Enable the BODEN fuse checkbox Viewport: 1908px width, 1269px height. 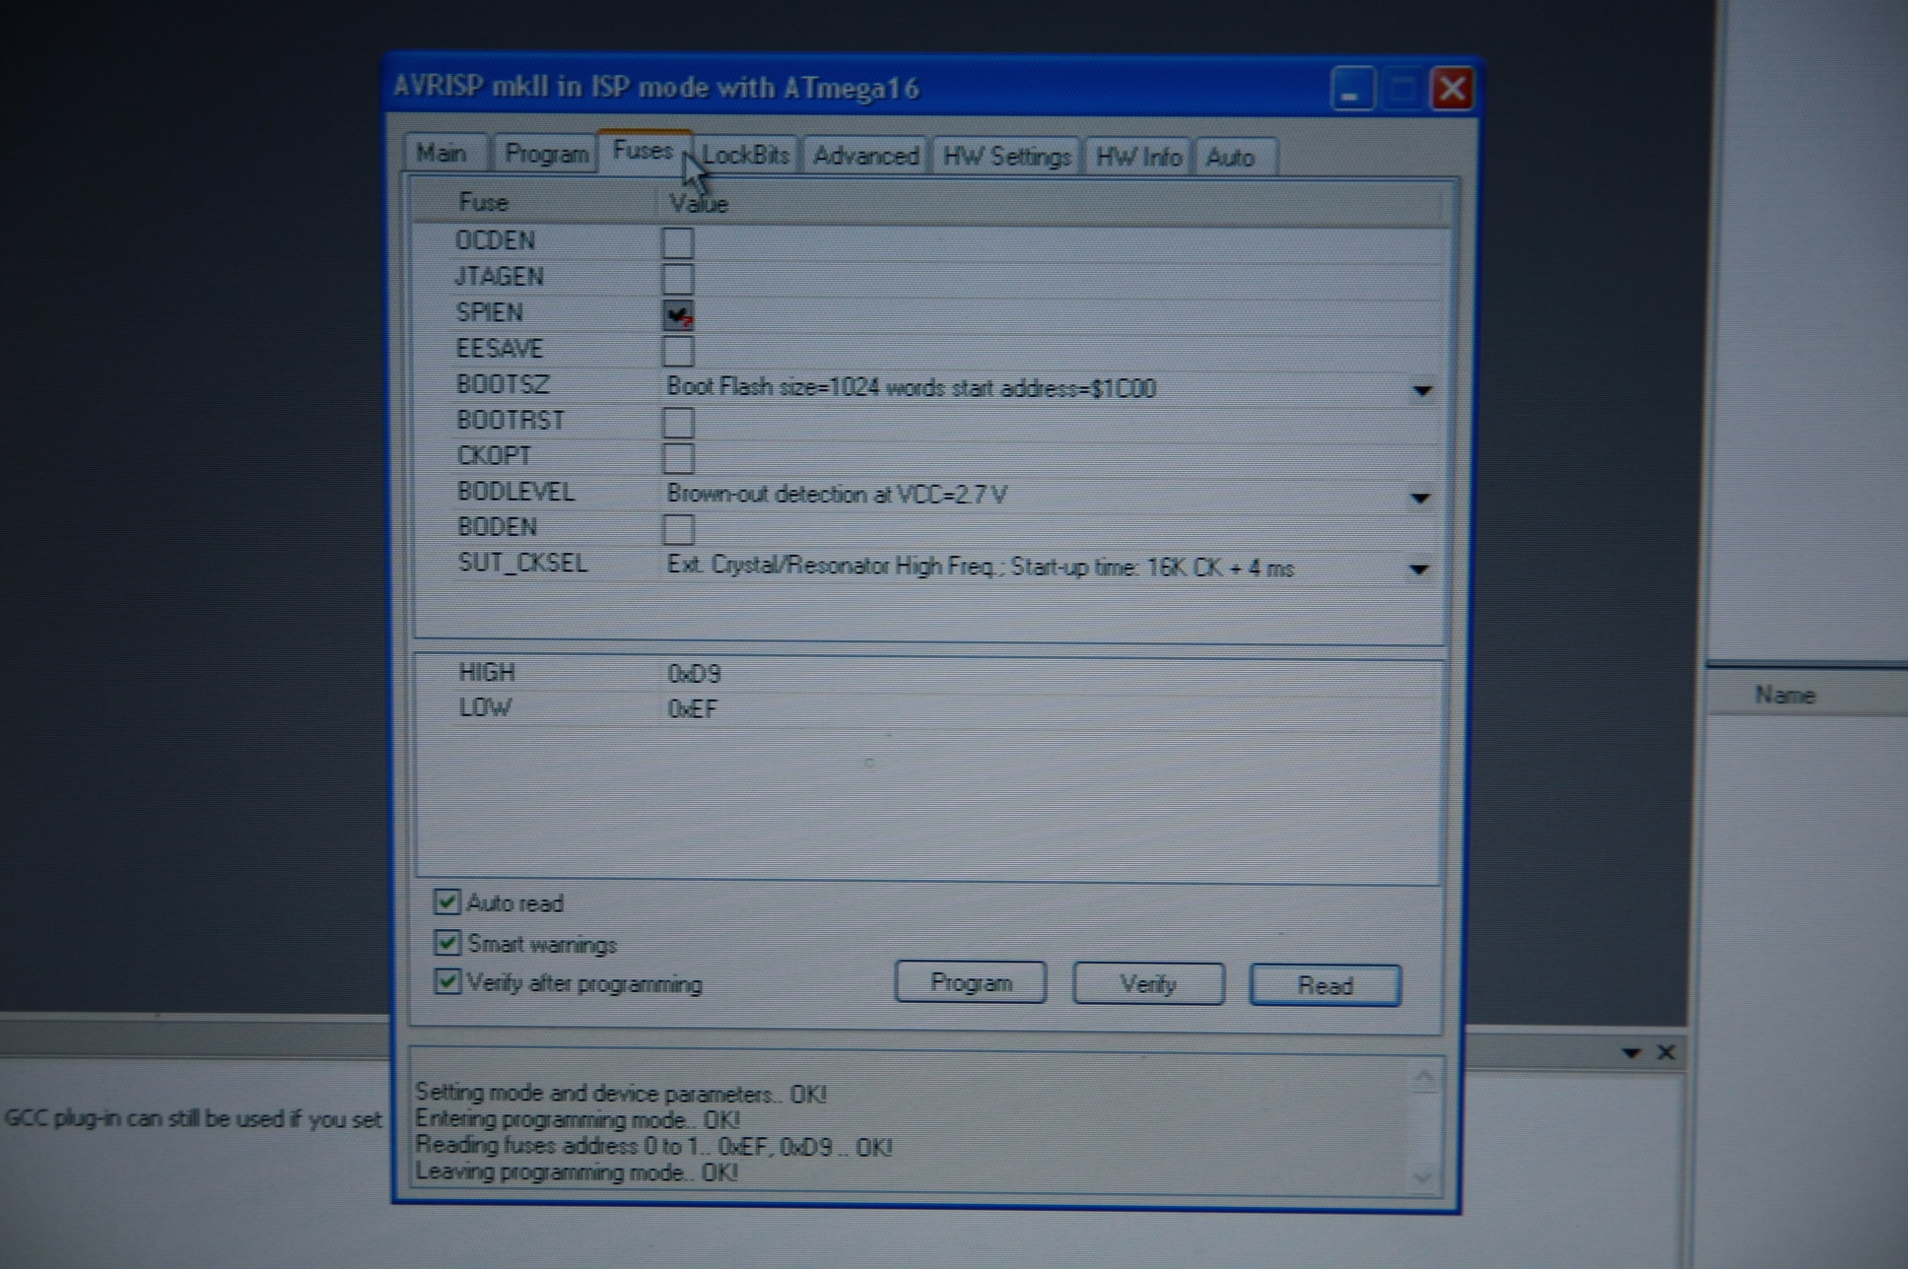677,529
